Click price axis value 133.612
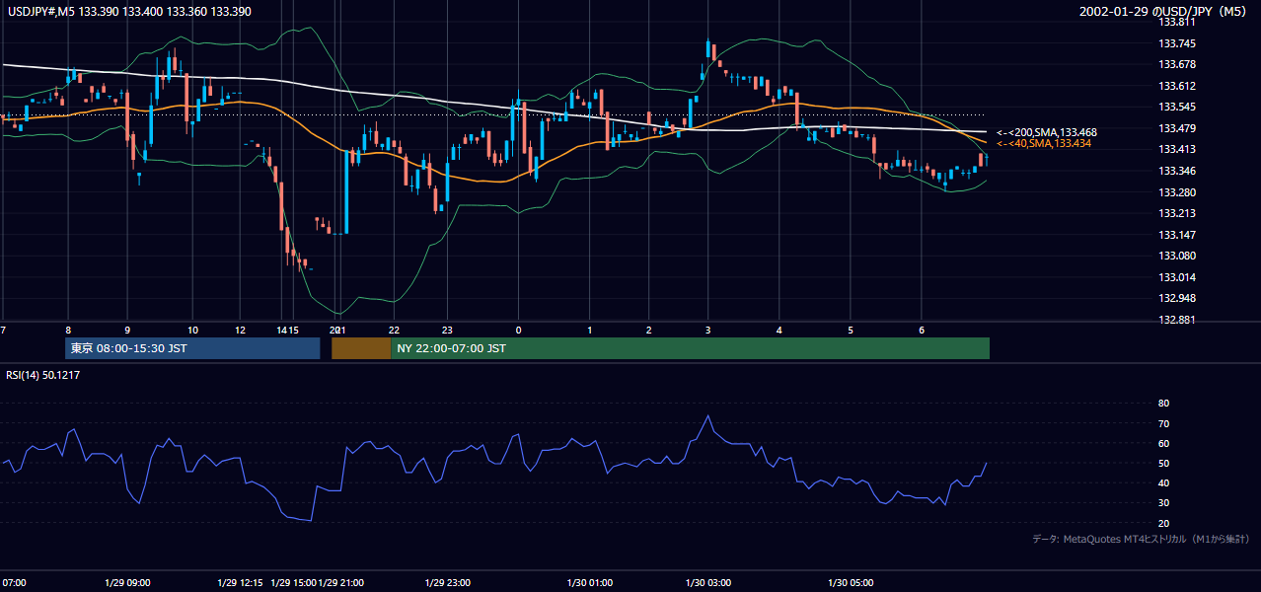 click(x=1176, y=86)
